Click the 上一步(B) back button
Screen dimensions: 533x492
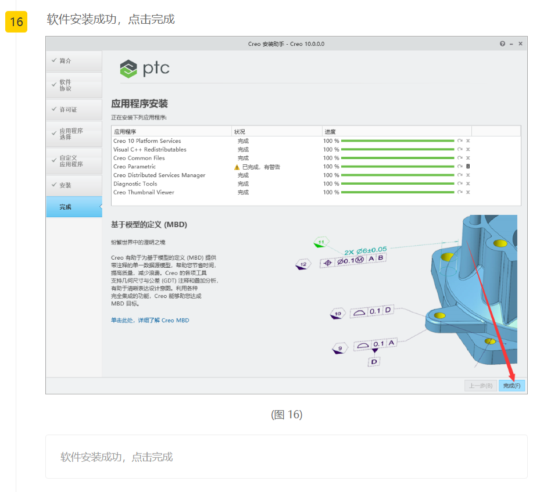point(481,386)
